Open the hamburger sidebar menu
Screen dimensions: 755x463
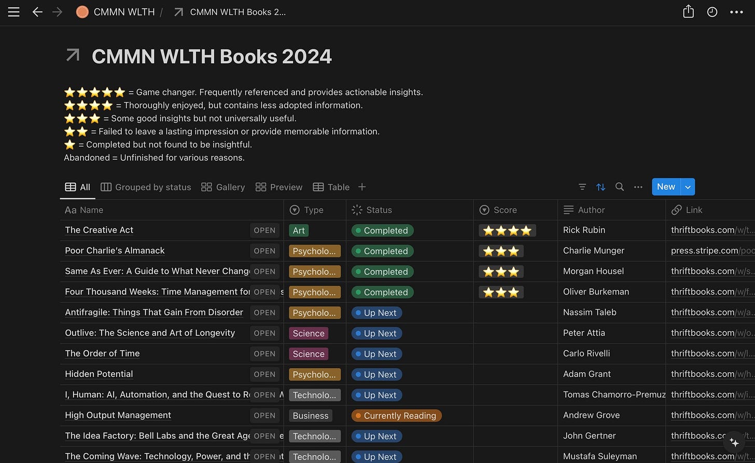[x=14, y=12]
